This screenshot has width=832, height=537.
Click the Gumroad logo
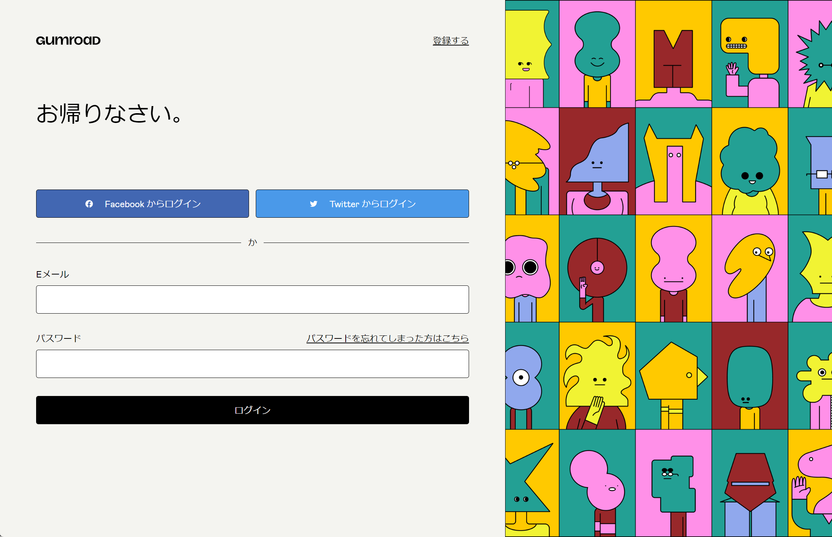(x=68, y=41)
